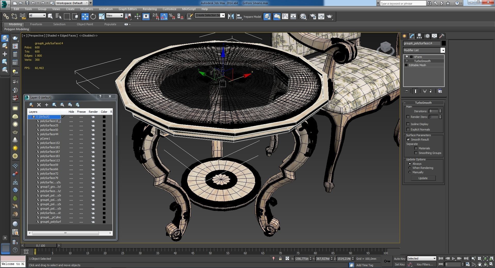495x268 pixels.
Task: Click the Auto Key button
Action: 399,259
